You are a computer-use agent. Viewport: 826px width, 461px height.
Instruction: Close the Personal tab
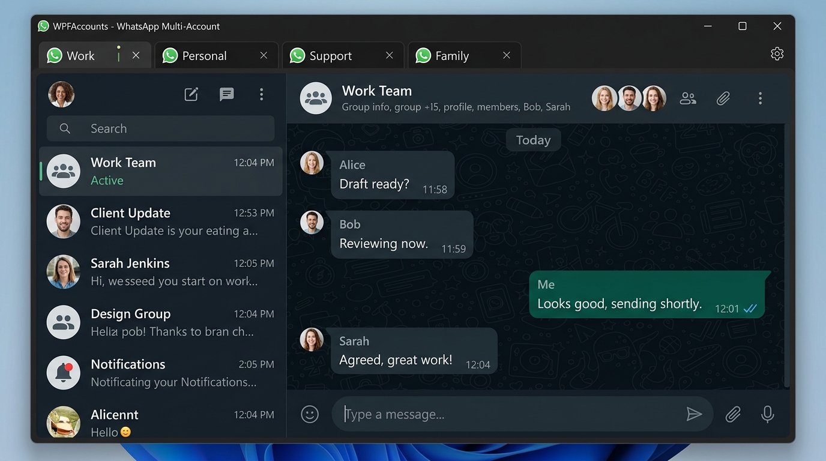tap(264, 55)
